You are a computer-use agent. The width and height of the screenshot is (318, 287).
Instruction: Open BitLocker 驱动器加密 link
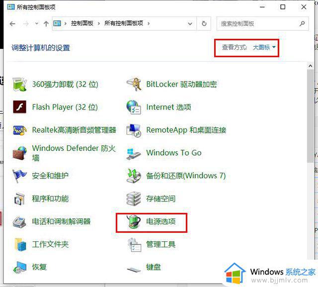click(181, 84)
